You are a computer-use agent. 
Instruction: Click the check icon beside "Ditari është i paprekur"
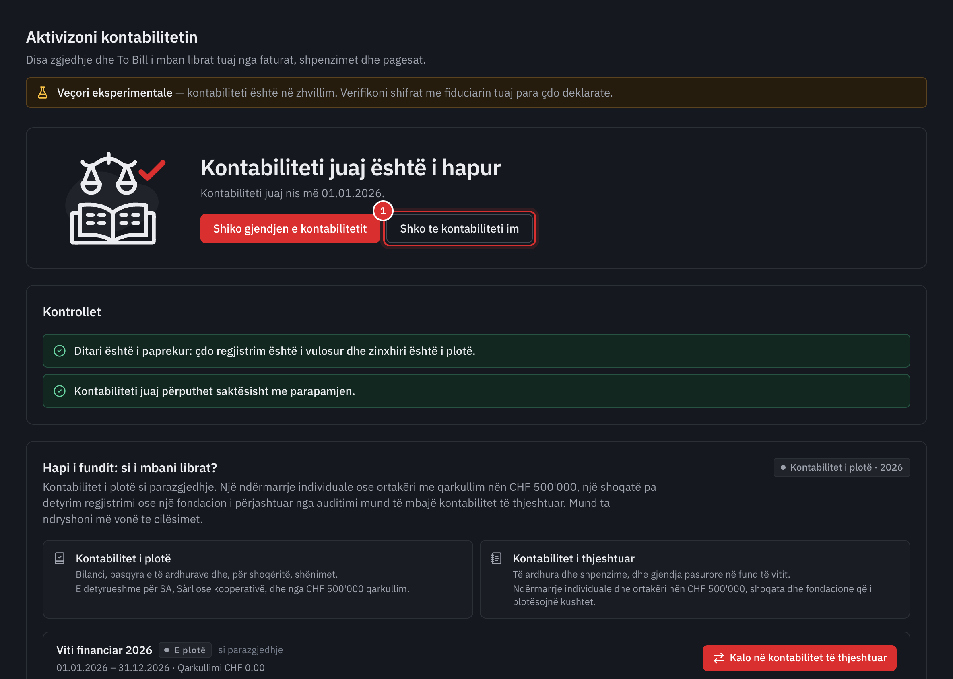click(x=60, y=351)
